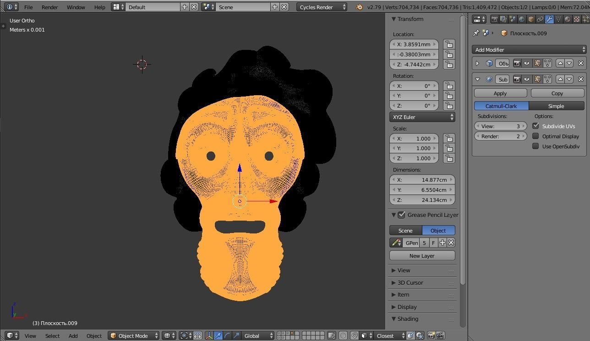Adjust the View subdivisions field
590x341 pixels.
(501, 126)
